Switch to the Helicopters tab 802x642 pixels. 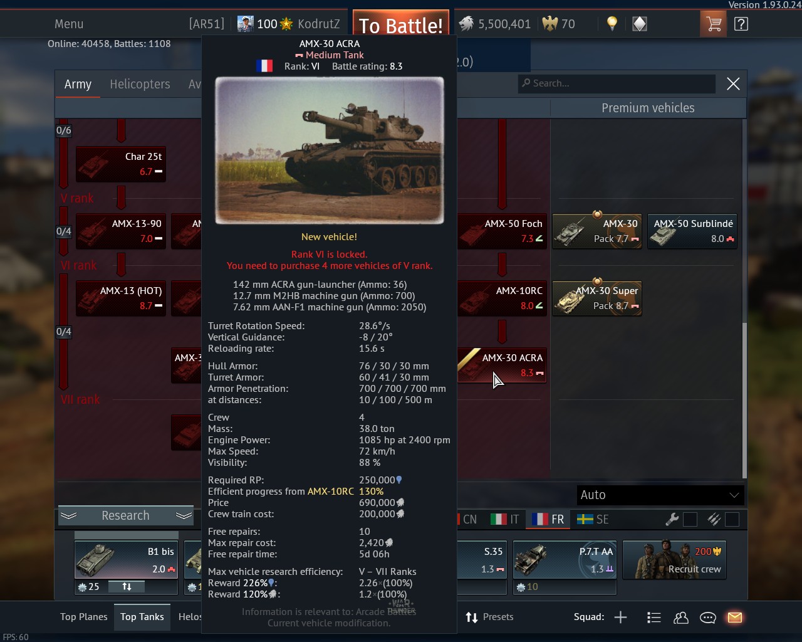(x=140, y=84)
